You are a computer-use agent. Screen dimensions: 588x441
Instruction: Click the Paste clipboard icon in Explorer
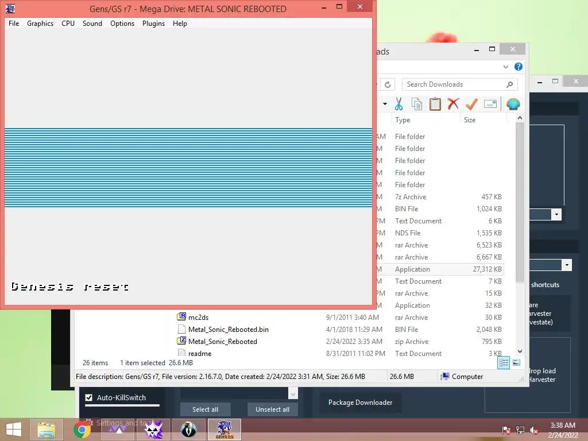(x=435, y=104)
